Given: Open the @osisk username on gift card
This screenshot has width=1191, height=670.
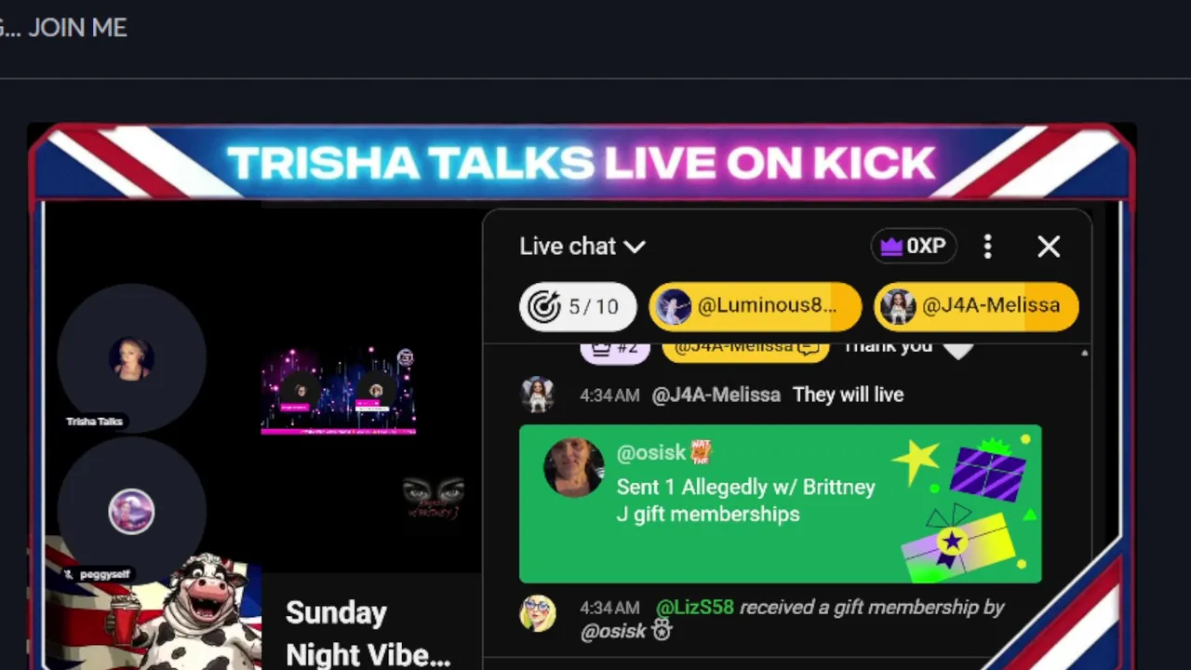Looking at the screenshot, I should click(651, 452).
